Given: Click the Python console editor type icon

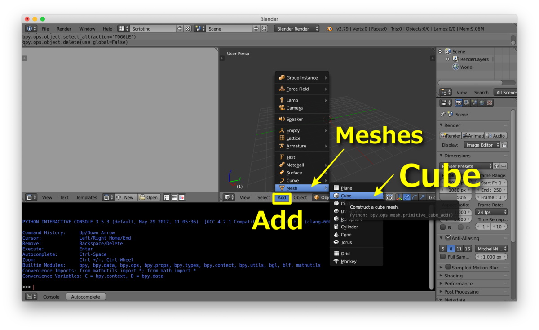Looking at the screenshot, I should [31, 297].
